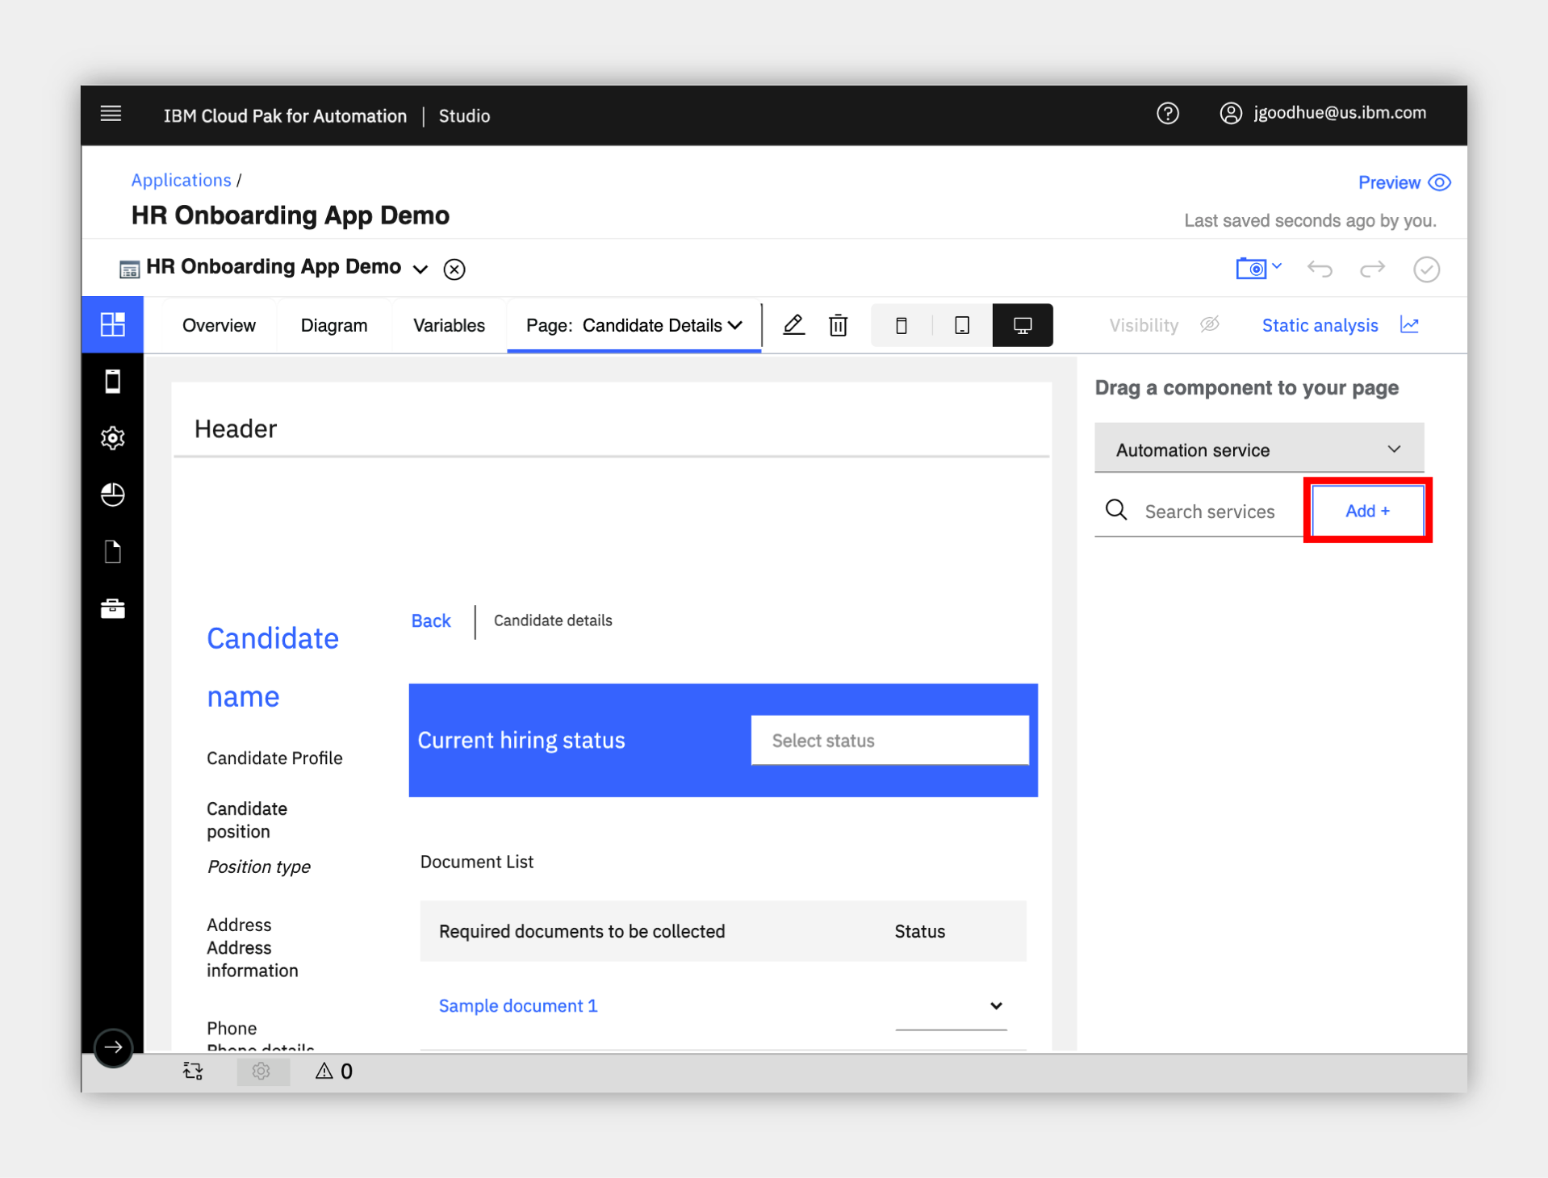Click the Static analysis link
This screenshot has width=1548, height=1178.
[x=1320, y=325]
